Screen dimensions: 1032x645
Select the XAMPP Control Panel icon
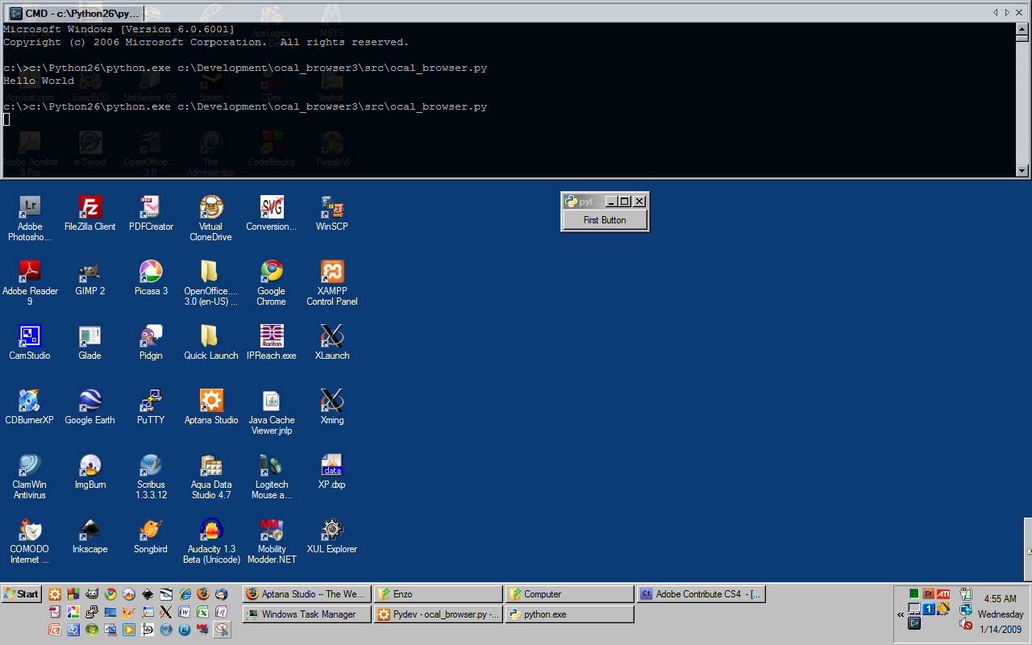point(332,282)
